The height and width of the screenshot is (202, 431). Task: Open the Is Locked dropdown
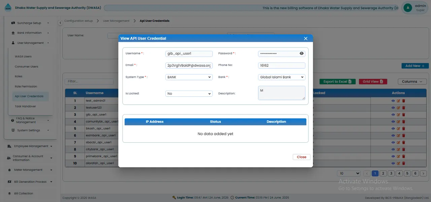tap(189, 94)
